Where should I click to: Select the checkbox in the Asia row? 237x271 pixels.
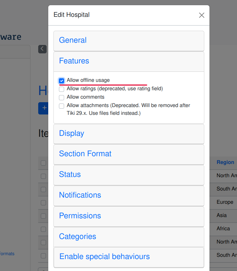43,216
